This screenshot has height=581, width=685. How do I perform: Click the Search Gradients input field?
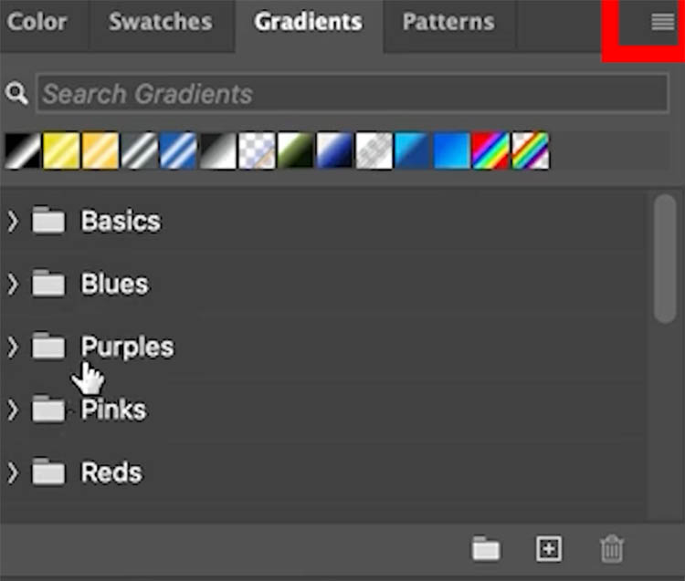[352, 93]
